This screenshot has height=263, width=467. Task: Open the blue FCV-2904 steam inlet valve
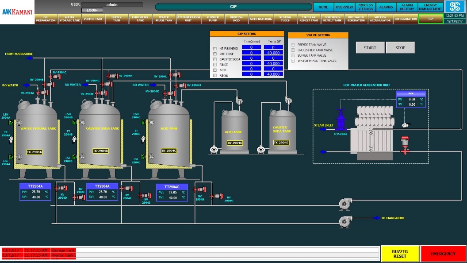[x=340, y=120]
